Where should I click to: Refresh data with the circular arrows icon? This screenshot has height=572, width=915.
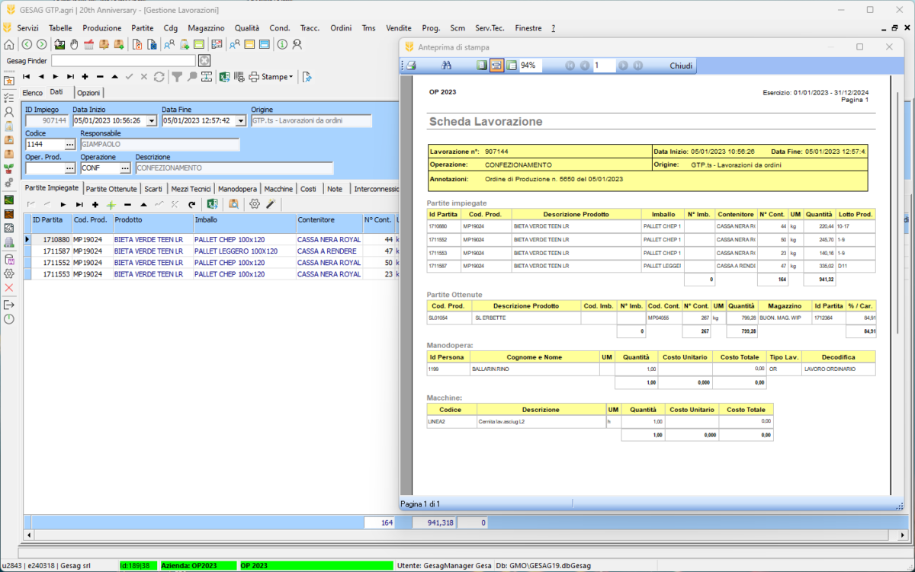point(159,77)
